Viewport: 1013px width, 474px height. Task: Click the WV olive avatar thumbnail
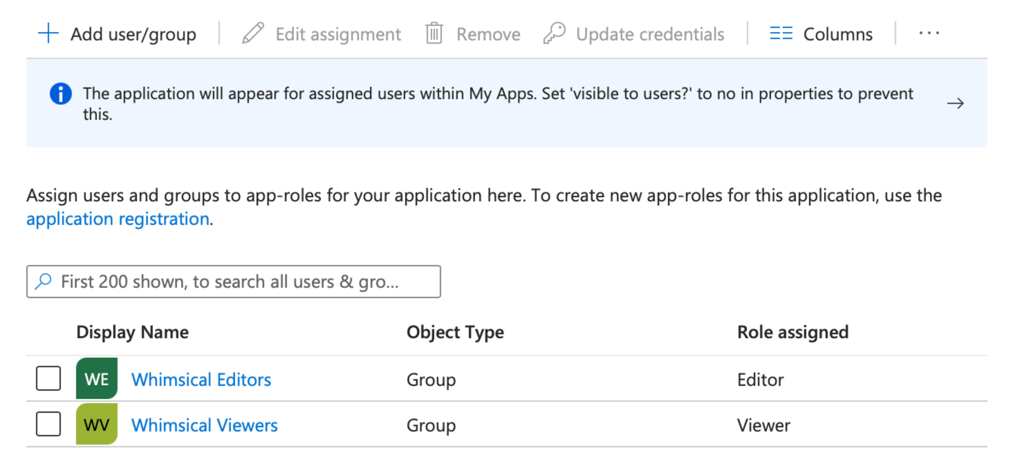pyautogui.click(x=97, y=424)
